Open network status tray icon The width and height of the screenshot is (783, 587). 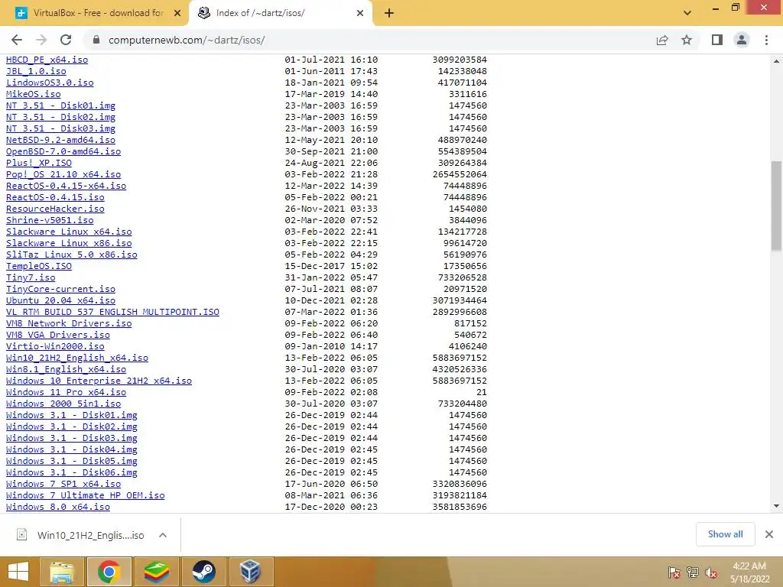pyautogui.click(x=693, y=572)
